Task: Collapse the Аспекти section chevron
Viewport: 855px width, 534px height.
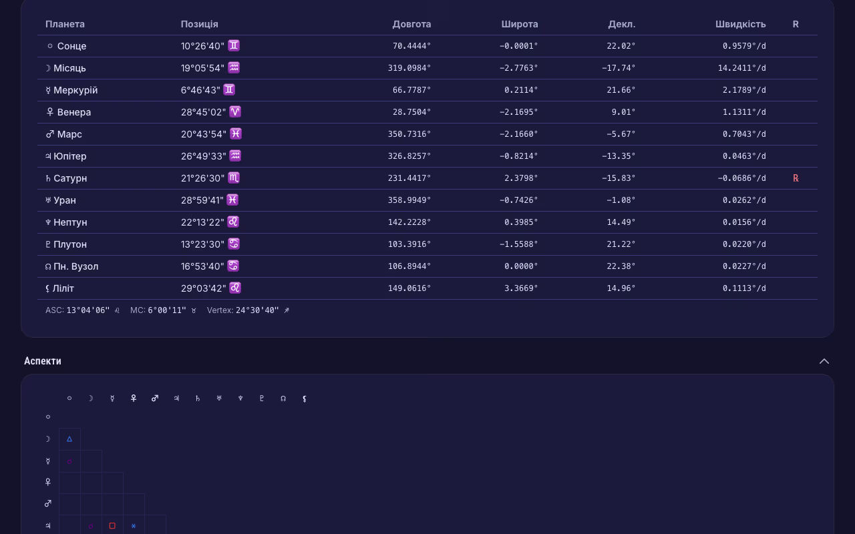Action: point(824,361)
